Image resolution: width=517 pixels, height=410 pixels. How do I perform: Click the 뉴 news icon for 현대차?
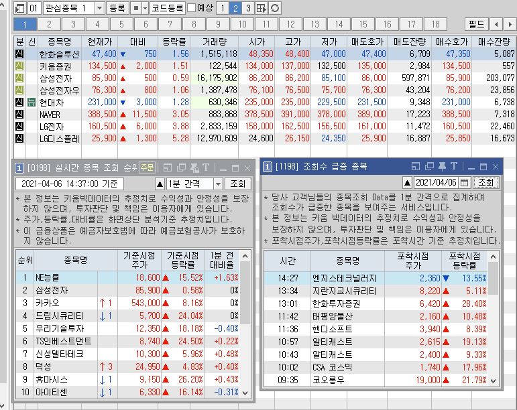click(32, 102)
